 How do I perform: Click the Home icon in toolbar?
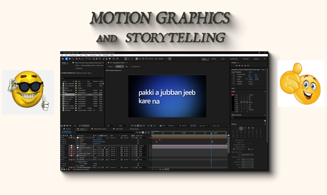coord(63,59)
